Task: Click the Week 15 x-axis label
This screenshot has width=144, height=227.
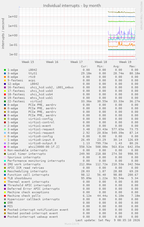Action: tap(28, 62)
